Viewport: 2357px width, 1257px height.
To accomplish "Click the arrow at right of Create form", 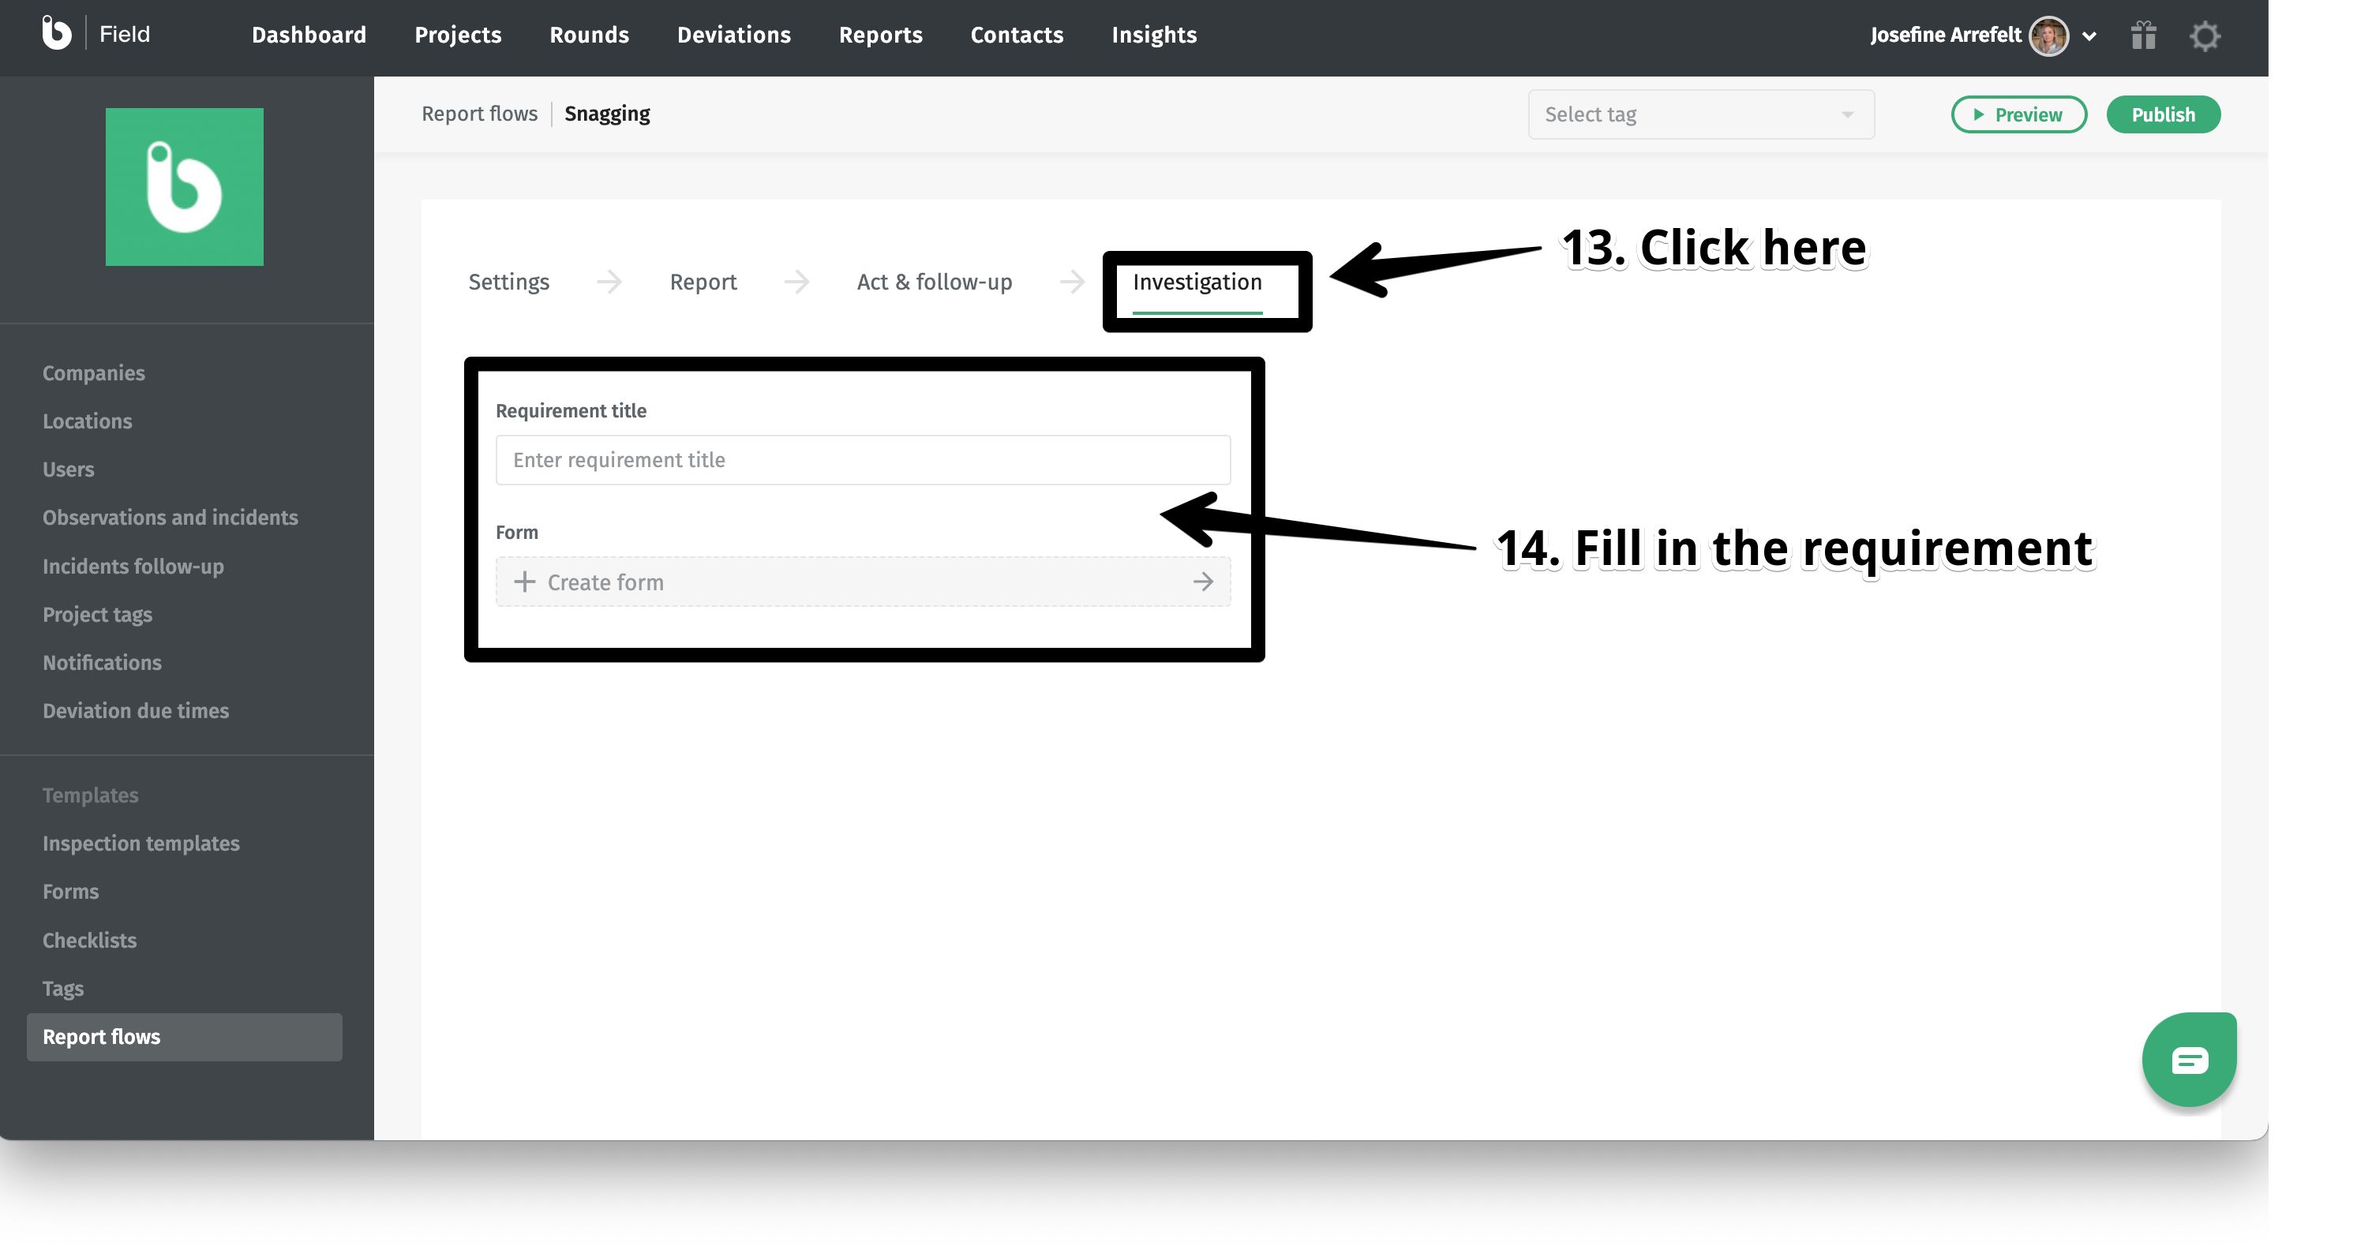I will (x=1203, y=582).
